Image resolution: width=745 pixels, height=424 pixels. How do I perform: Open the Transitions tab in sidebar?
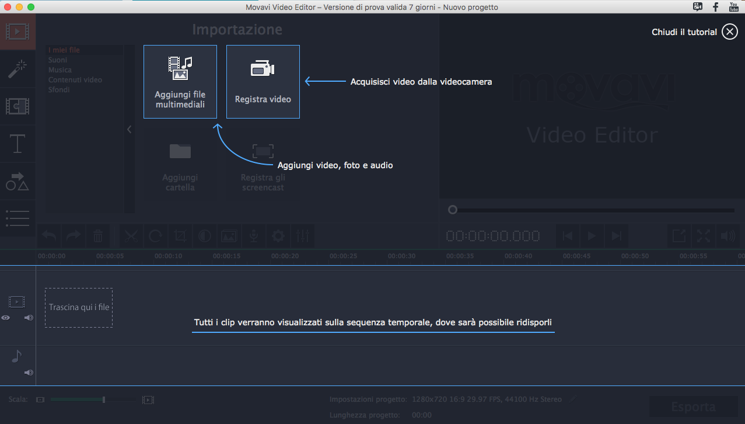point(18,106)
